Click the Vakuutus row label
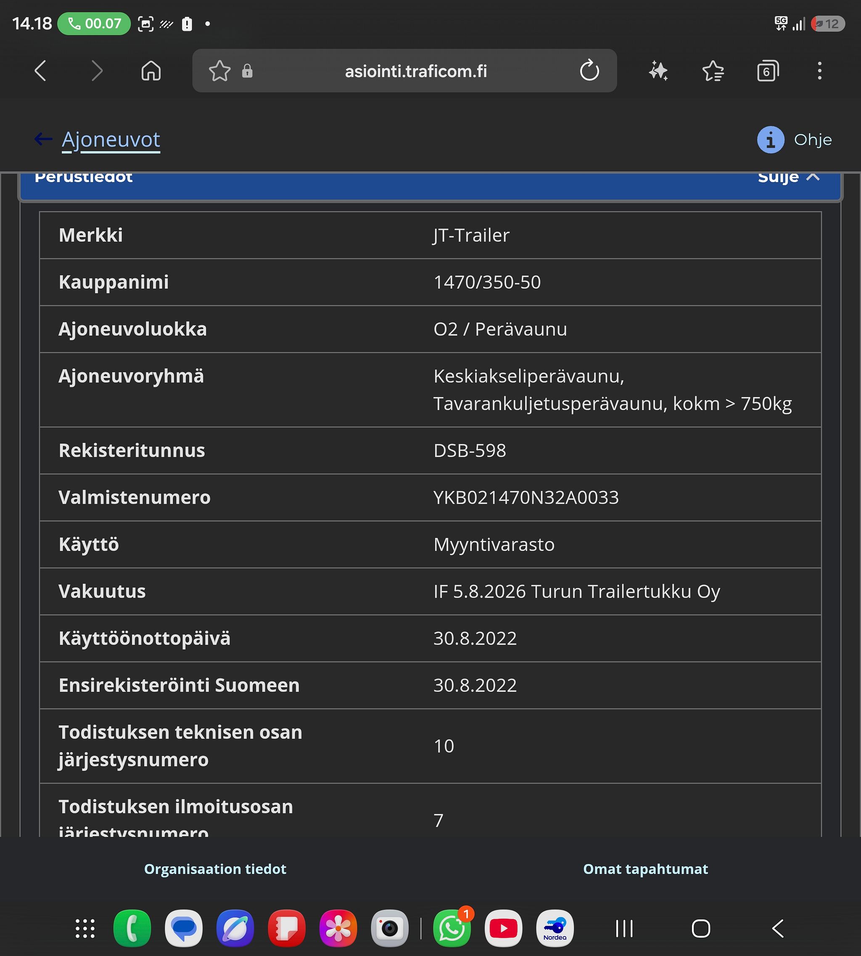This screenshot has height=956, width=861. pos(102,592)
